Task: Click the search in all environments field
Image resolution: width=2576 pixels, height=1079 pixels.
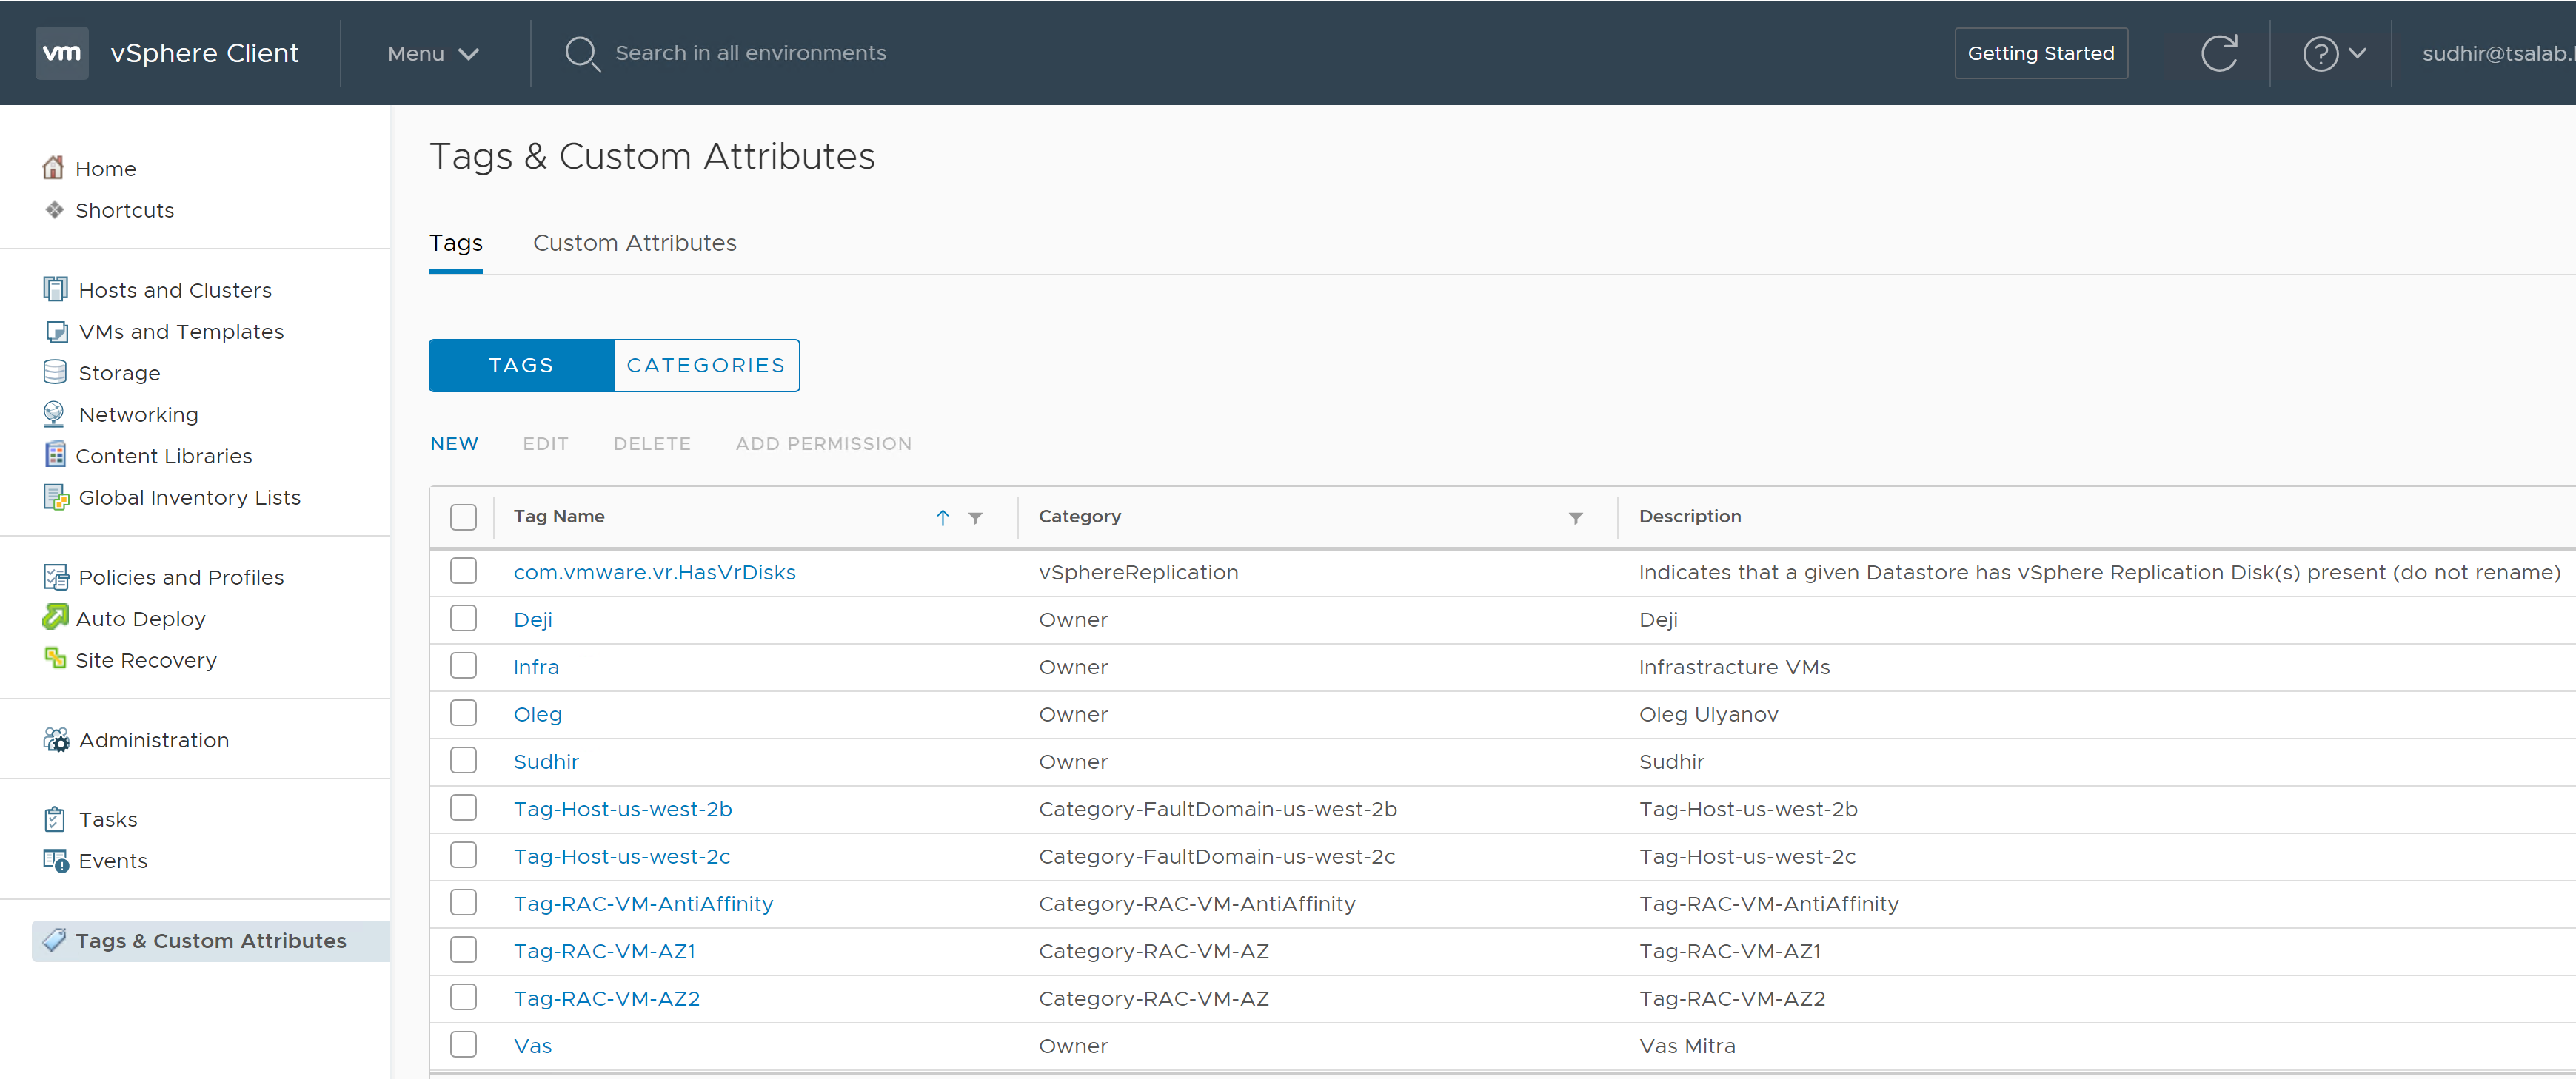Action: 750,54
